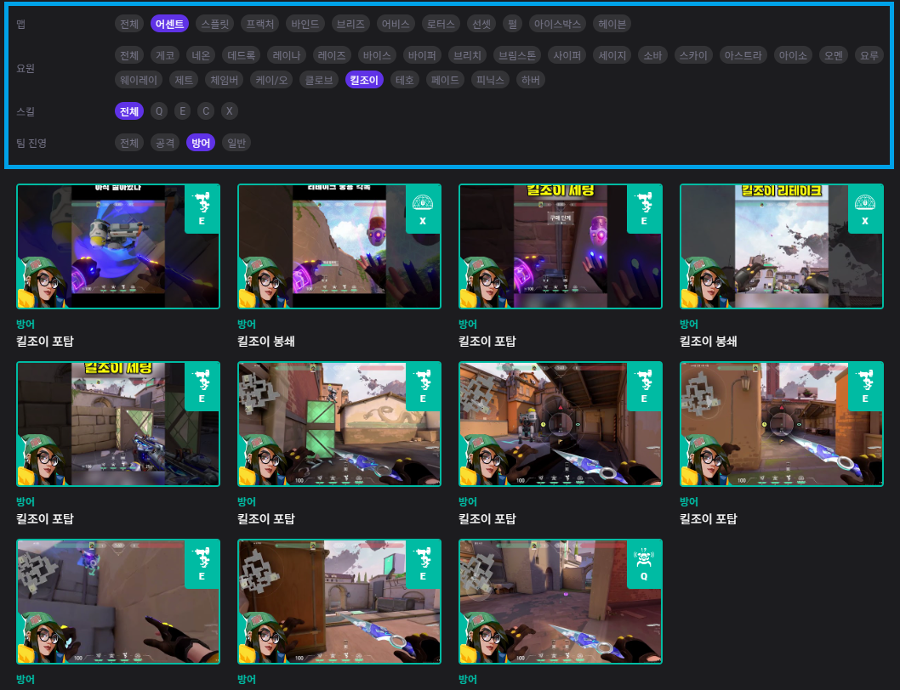Image resolution: width=900 pixels, height=690 pixels.
Task: Select agent 스카이
Action: pyautogui.click(x=693, y=55)
